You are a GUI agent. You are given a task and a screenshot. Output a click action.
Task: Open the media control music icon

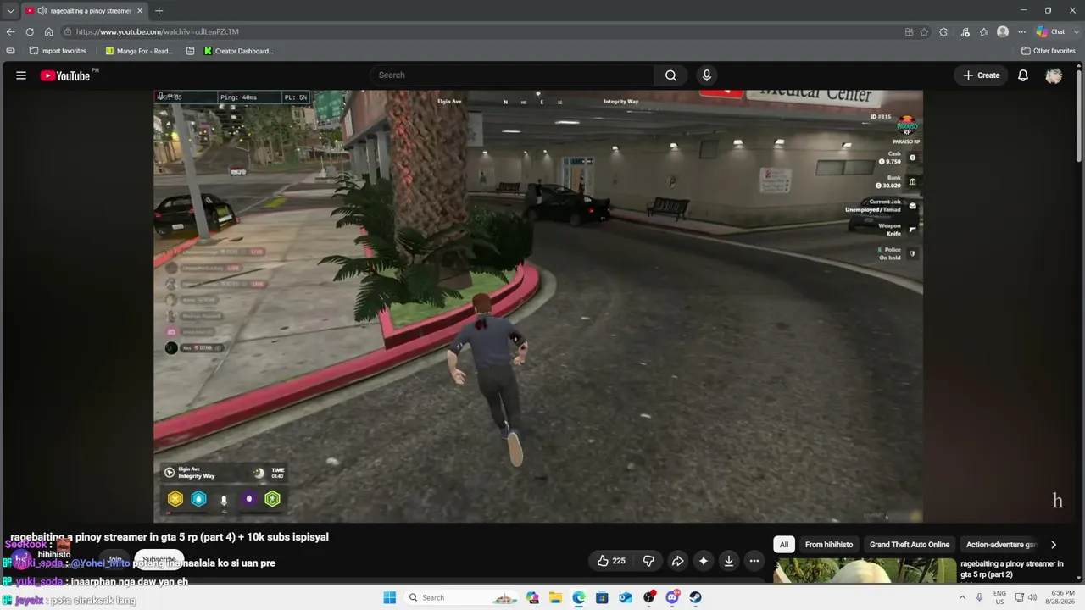965,31
